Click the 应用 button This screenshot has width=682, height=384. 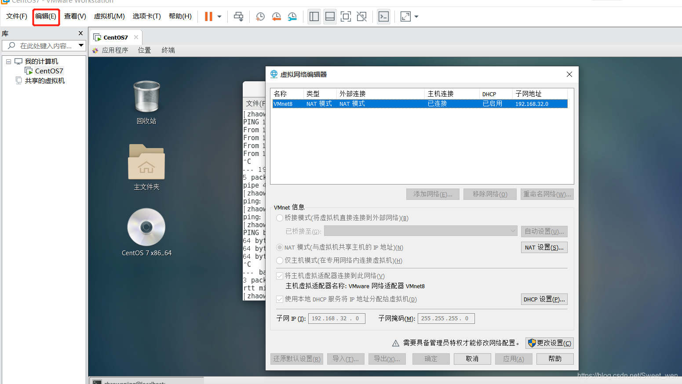[x=514, y=359]
